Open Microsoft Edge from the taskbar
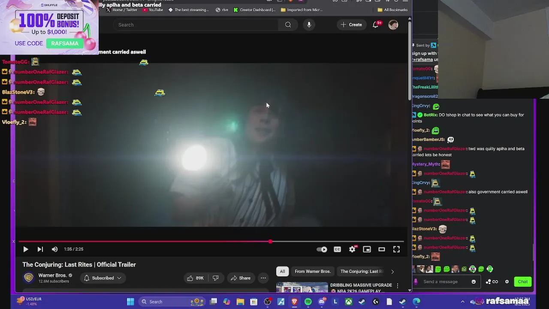 coord(416,302)
